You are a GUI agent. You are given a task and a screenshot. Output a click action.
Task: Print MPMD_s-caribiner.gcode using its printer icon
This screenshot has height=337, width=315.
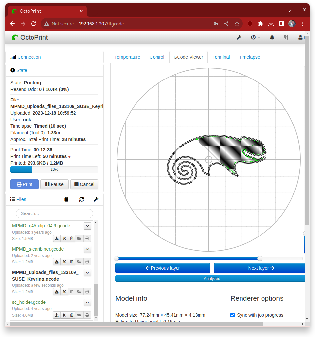(x=87, y=262)
